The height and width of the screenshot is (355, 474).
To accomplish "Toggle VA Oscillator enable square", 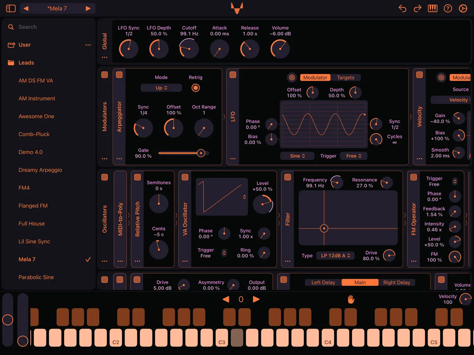I will coord(185,177).
